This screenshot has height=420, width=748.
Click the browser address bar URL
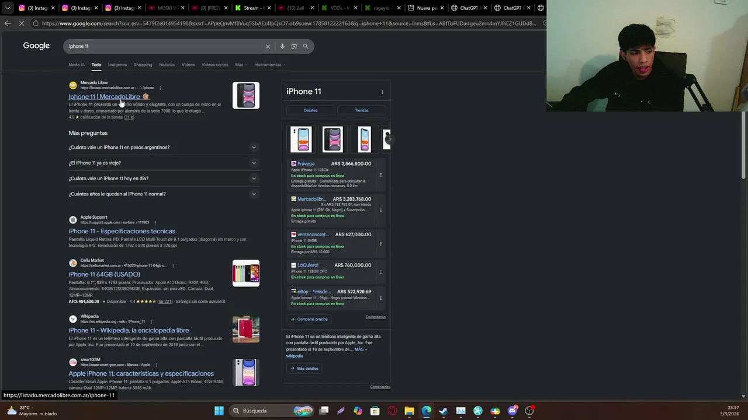289,23
